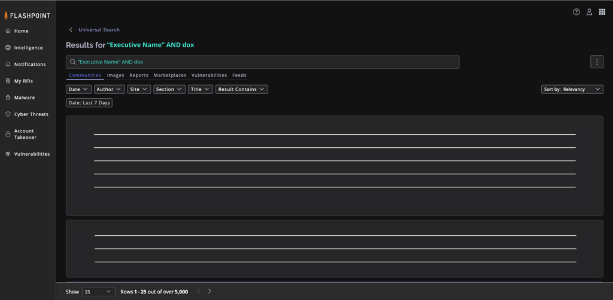Click the Results for query heading

[x=130, y=45]
